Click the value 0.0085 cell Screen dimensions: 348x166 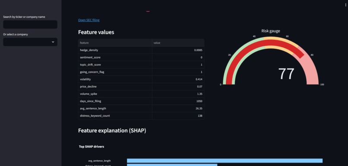178,50
